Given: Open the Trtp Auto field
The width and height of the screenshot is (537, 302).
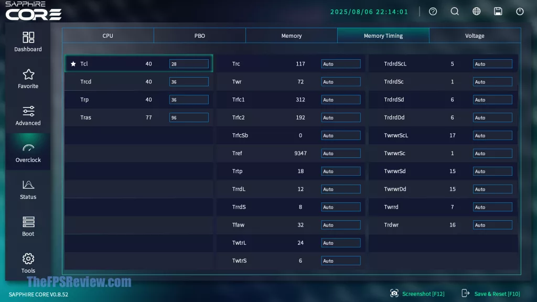Looking at the screenshot, I should (341, 171).
